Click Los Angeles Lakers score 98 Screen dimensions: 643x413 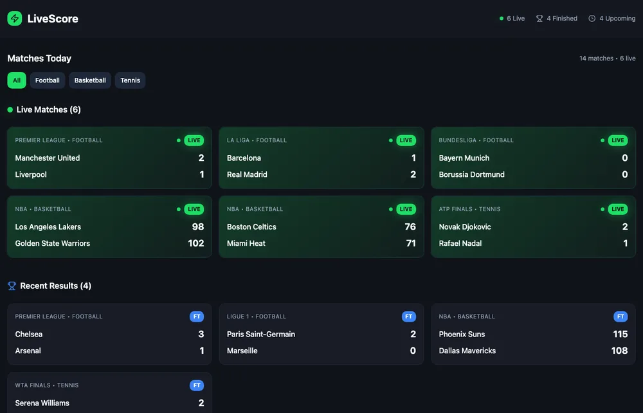(198, 227)
